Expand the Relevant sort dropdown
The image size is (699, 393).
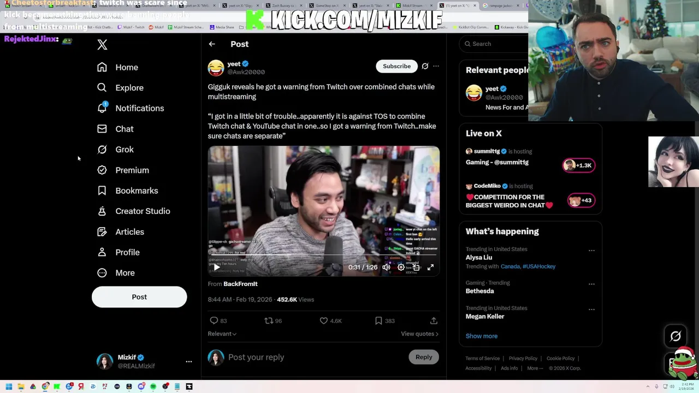point(222,334)
